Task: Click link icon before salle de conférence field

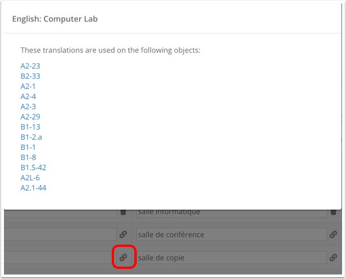Action: coord(123,234)
